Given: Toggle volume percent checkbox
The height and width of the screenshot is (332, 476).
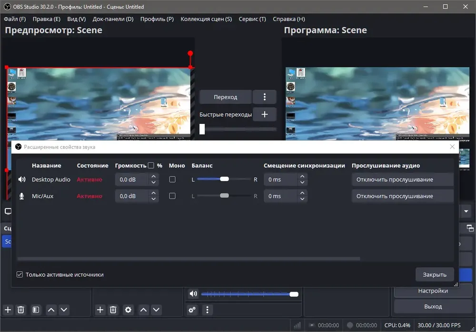Looking at the screenshot, I should click(151, 165).
